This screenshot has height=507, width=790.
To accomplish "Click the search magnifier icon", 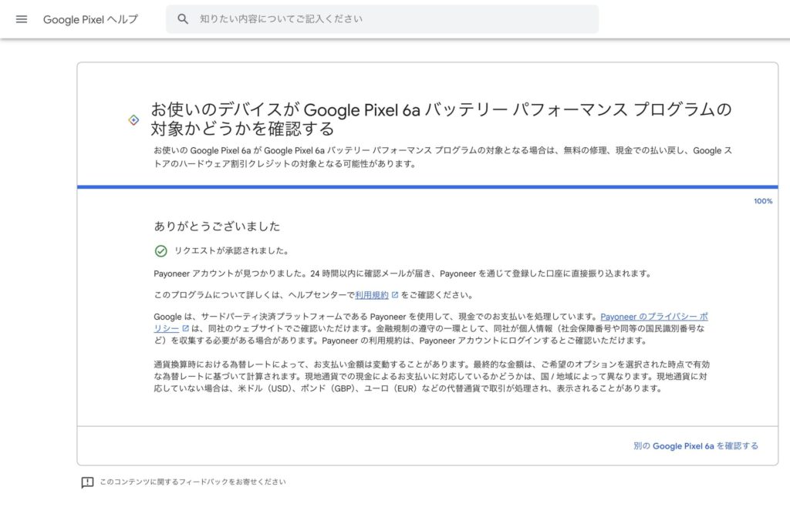I will coord(183,19).
